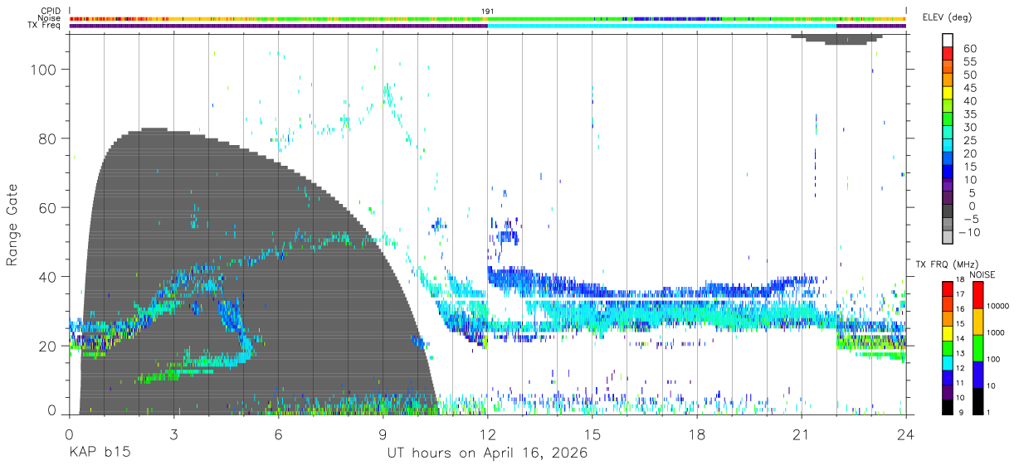Pick the red 55–60 segment of ELEV colorbar
The width and height of the screenshot is (1019, 470).
coord(948,54)
